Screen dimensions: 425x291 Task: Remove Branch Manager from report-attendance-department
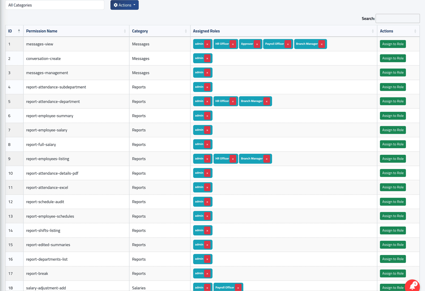266,101
